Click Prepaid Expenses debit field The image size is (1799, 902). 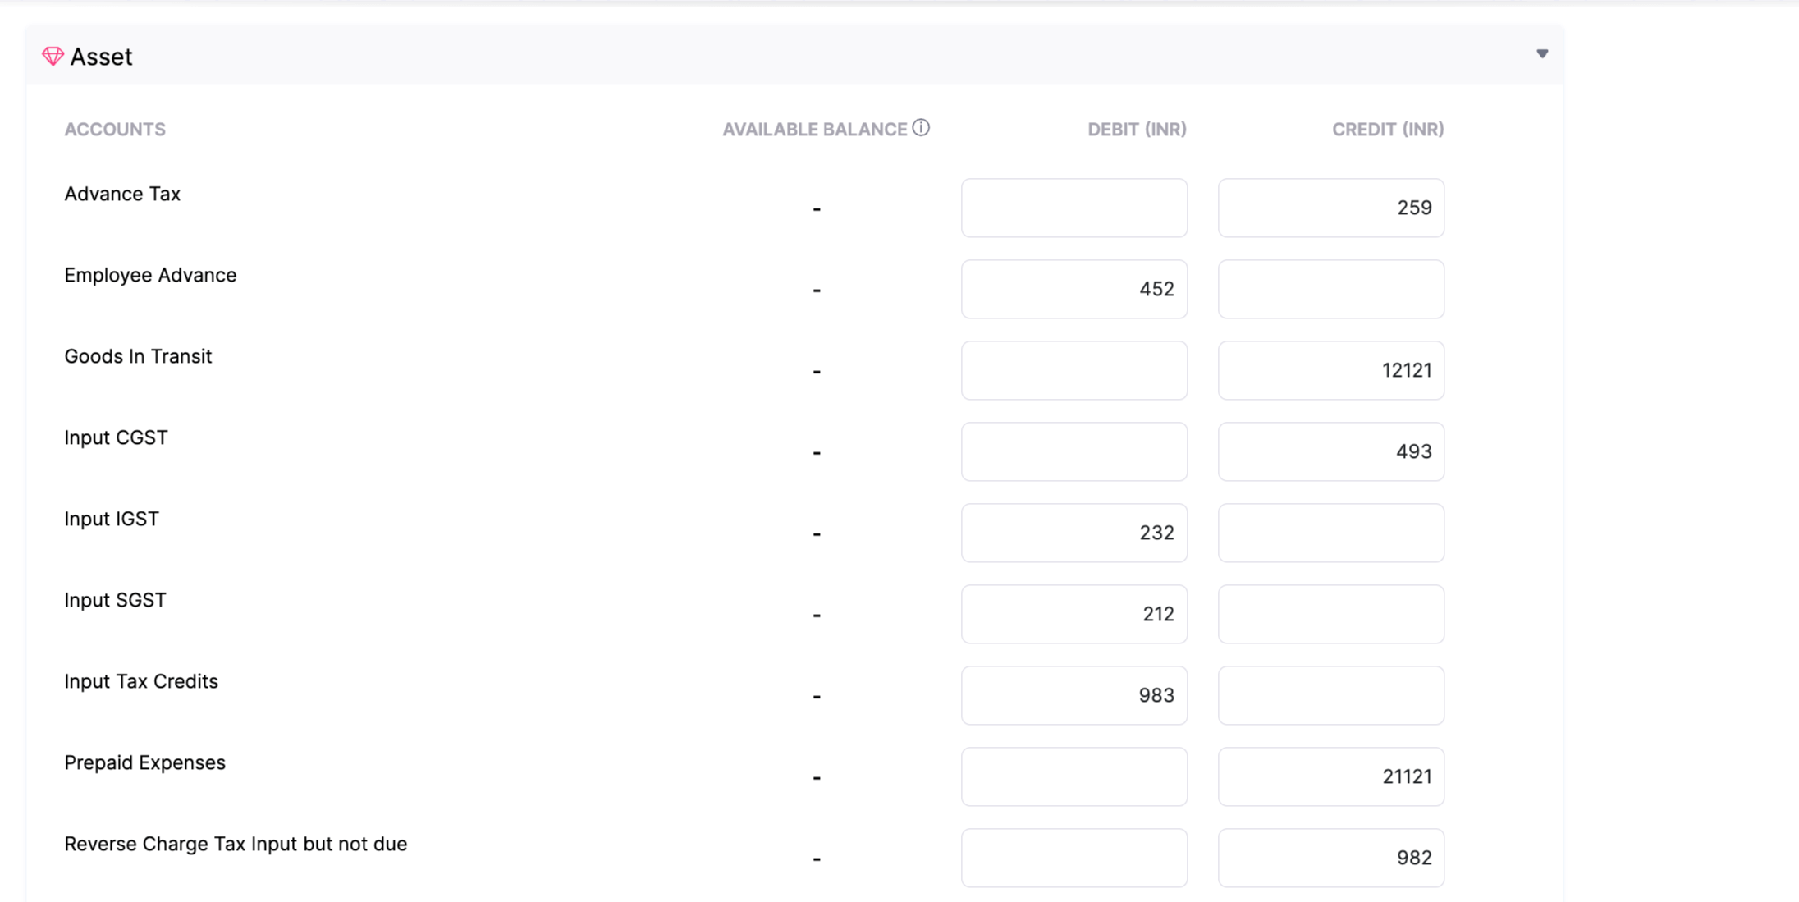click(x=1073, y=776)
